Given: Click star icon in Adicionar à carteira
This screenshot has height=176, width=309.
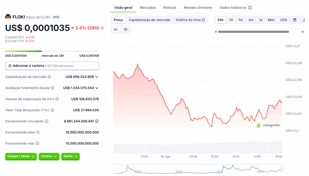Looking at the screenshot, I should tap(10, 66).
